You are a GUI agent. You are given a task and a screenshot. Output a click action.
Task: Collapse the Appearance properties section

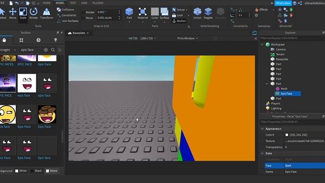click(263, 129)
